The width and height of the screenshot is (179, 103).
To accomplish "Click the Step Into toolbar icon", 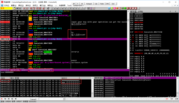I will (31, 8).
